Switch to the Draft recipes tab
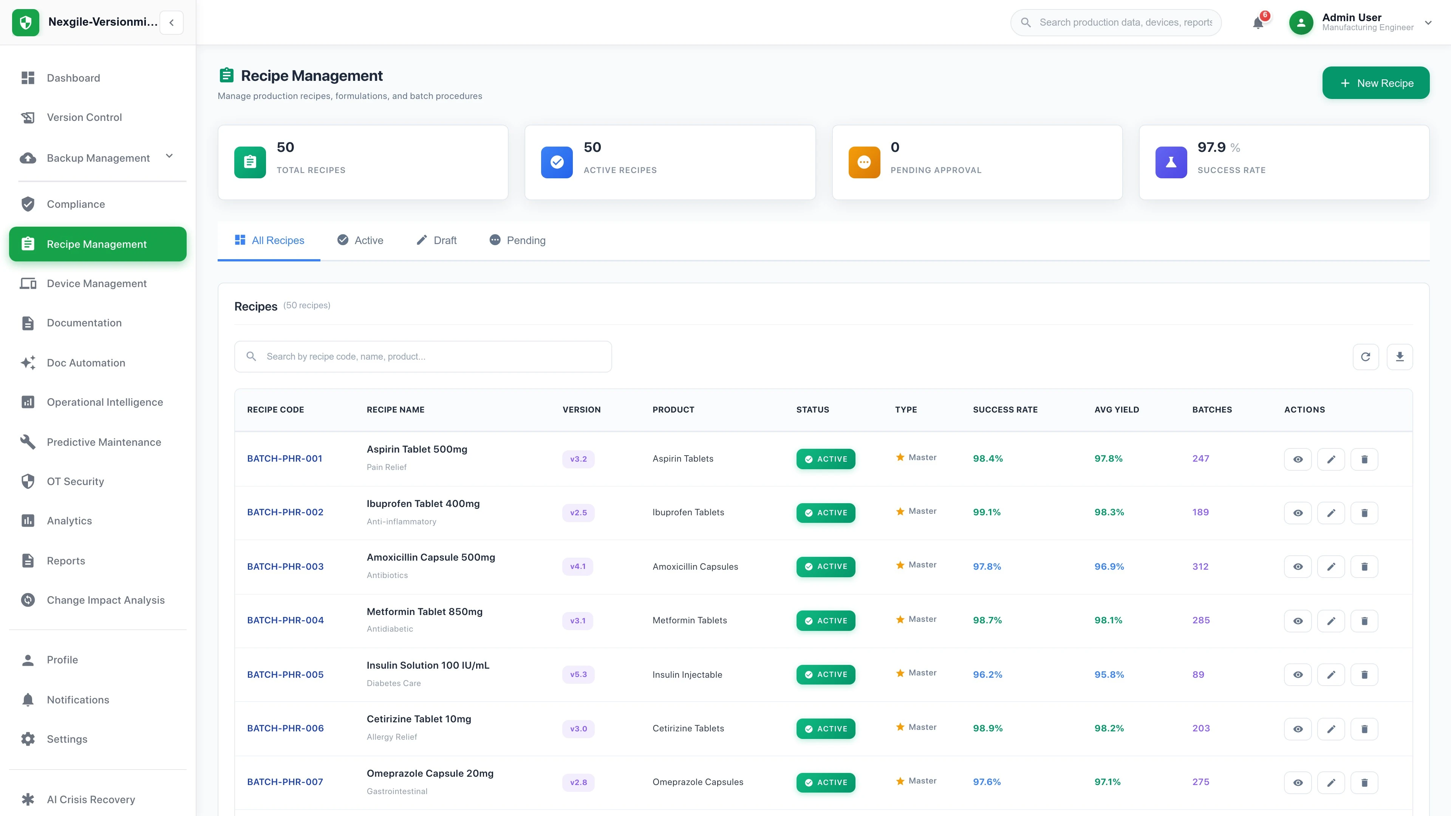 pos(436,240)
